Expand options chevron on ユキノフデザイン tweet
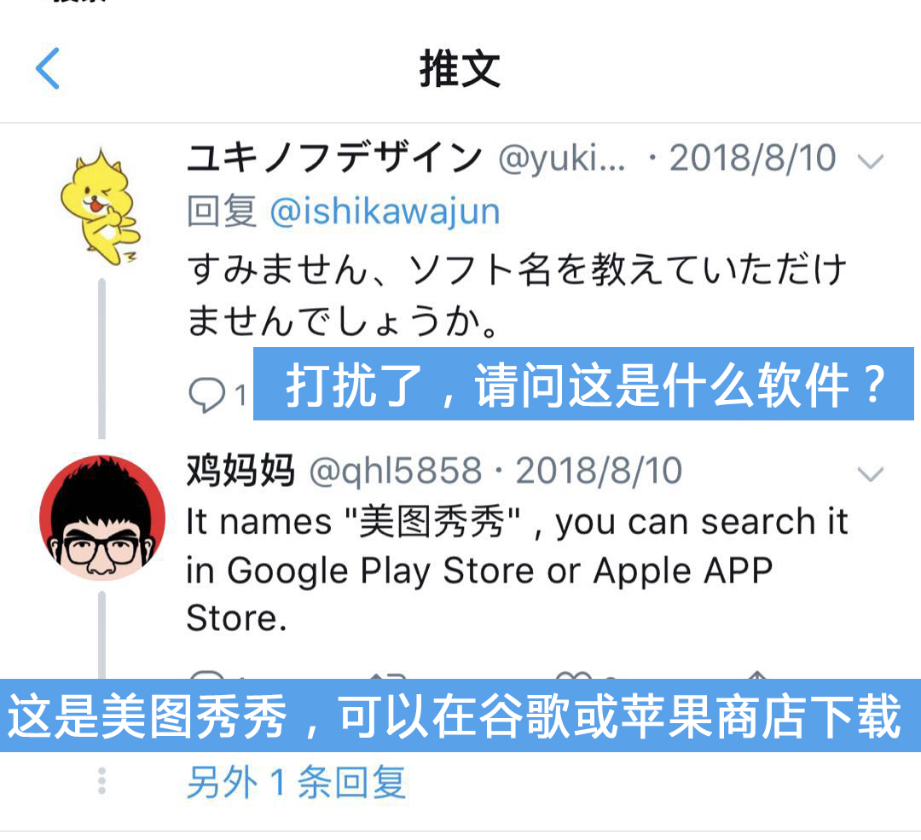The width and height of the screenshot is (921, 840). pyautogui.click(x=871, y=161)
